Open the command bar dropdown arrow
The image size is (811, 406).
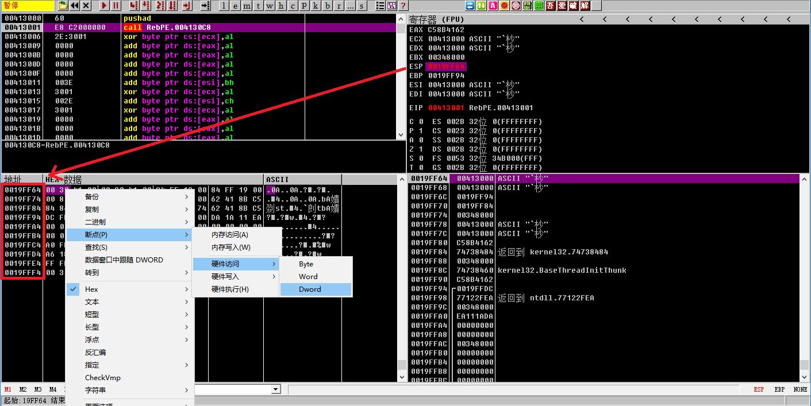pyautogui.click(x=275, y=389)
